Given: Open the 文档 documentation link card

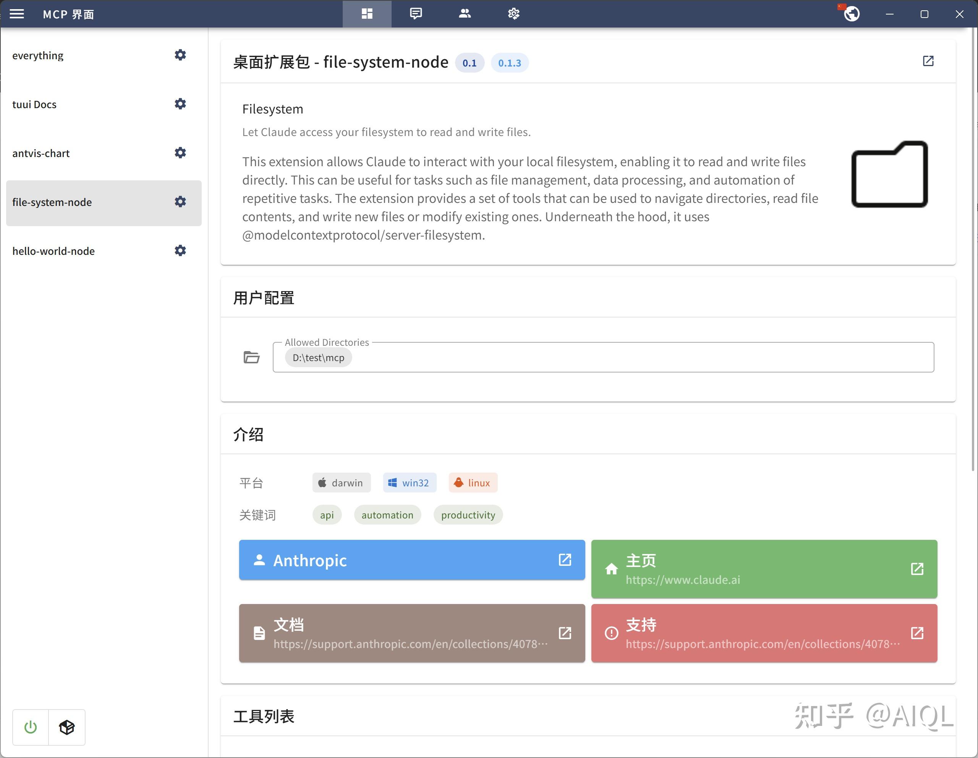Looking at the screenshot, I should click(411, 633).
